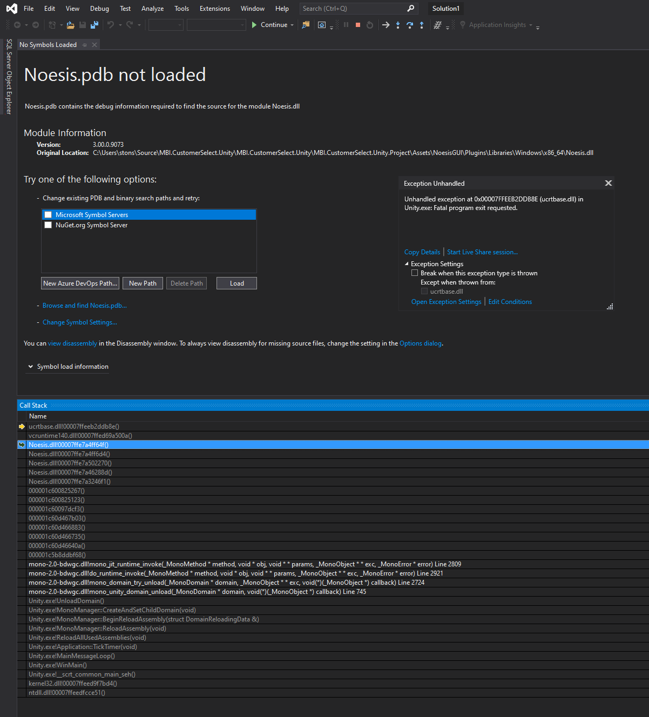Click the Search (Ctrl+Q) input box
This screenshot has height=717, width=649.
coord(353,9)
